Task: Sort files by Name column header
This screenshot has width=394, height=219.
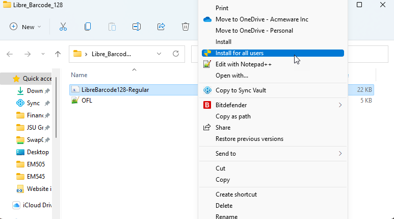Action: click(80, 75)
